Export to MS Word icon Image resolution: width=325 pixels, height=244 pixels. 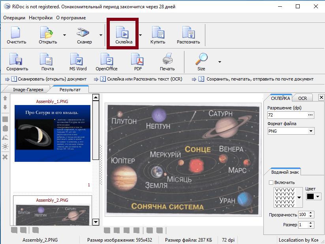78,62
